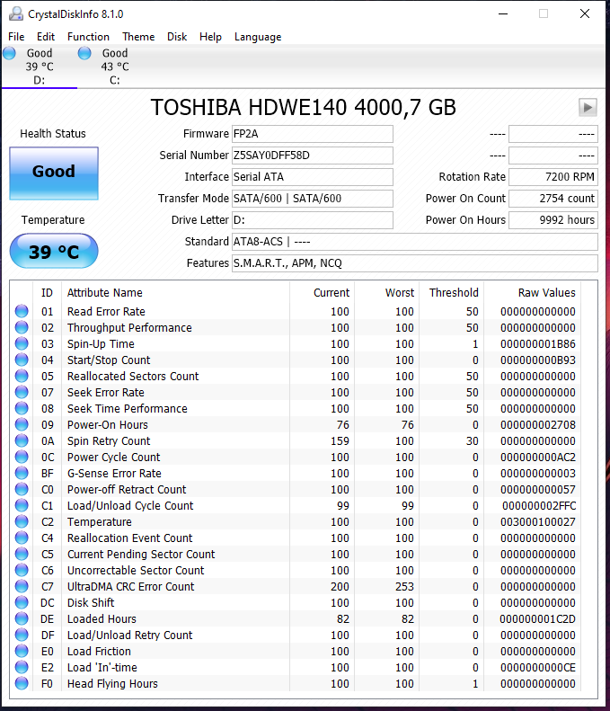Click the status icon for Start/Stop Count

(22, 360)
